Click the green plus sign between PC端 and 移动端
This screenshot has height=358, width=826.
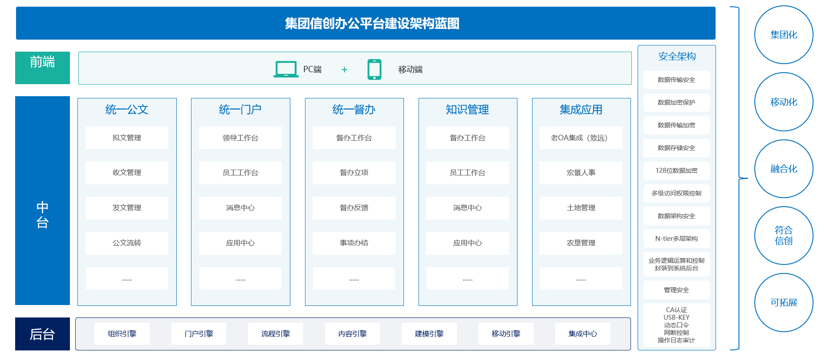[344, 69]
